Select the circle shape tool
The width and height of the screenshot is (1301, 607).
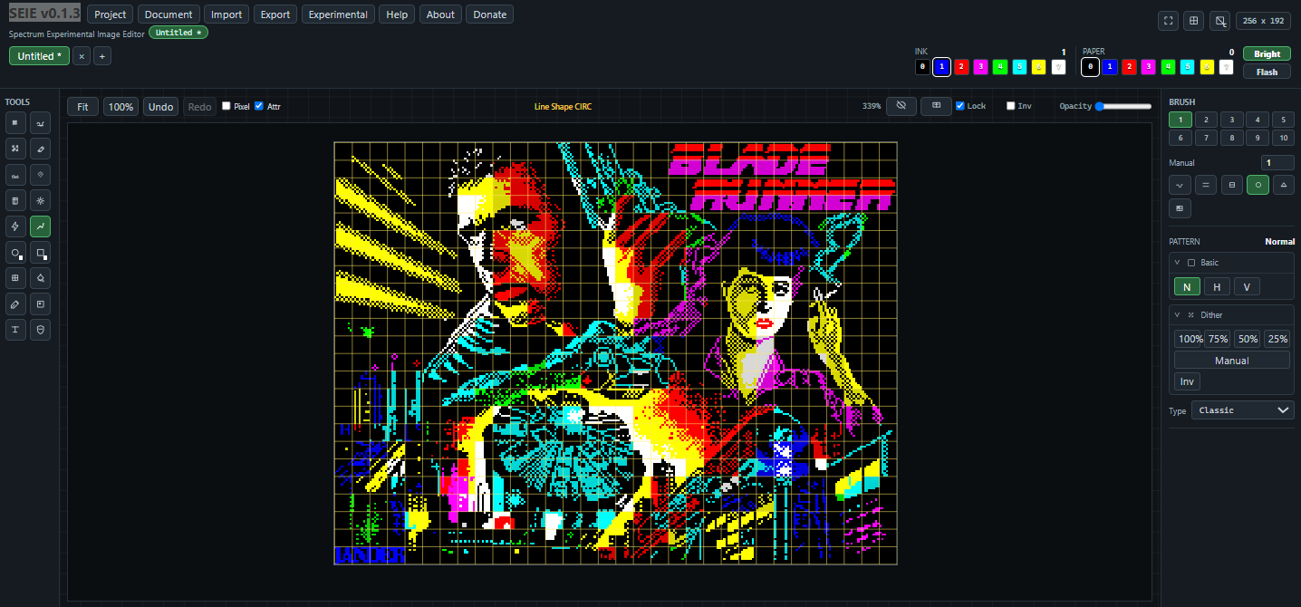(x=14, y=253)
